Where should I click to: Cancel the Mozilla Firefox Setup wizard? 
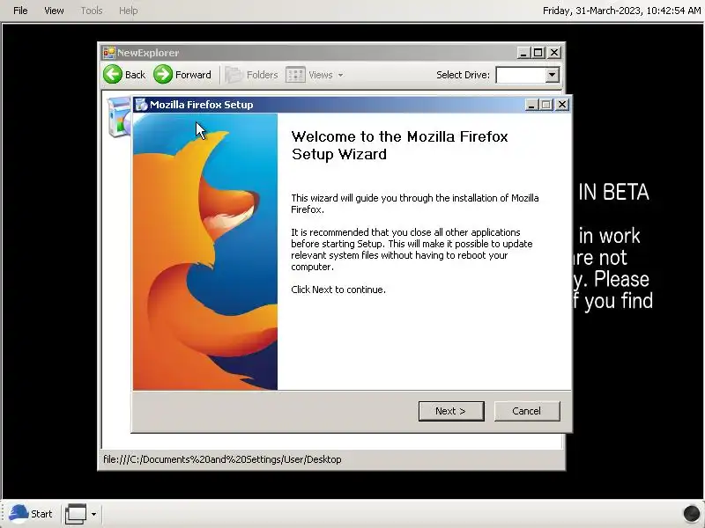point(527,411)
